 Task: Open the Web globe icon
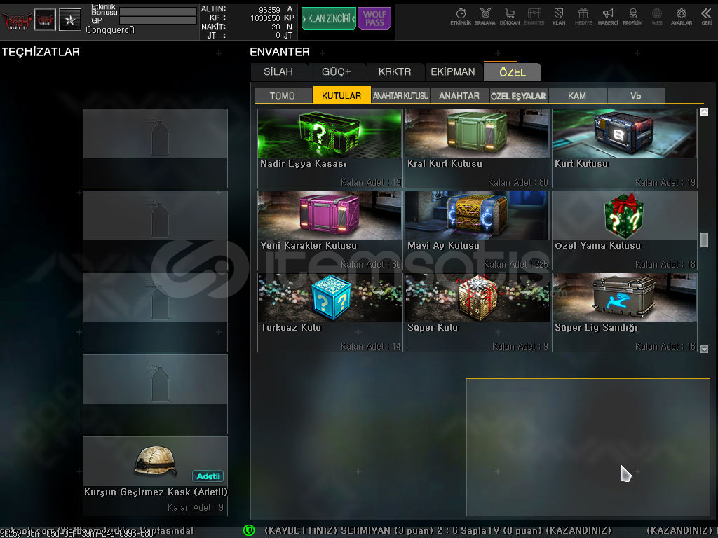[x=656, y=17]
